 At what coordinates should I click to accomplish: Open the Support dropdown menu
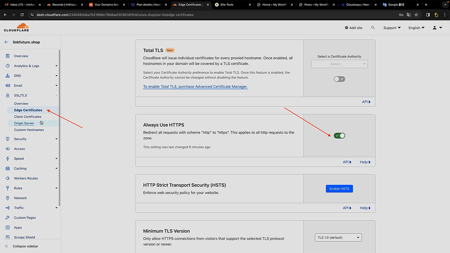392,28
